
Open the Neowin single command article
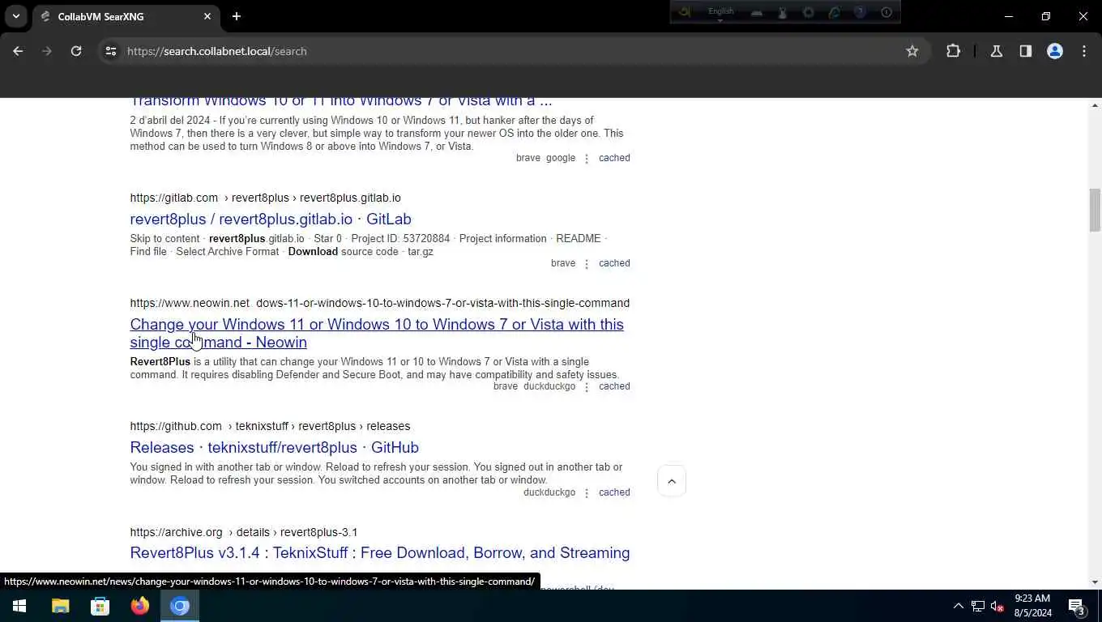[377, 333]
